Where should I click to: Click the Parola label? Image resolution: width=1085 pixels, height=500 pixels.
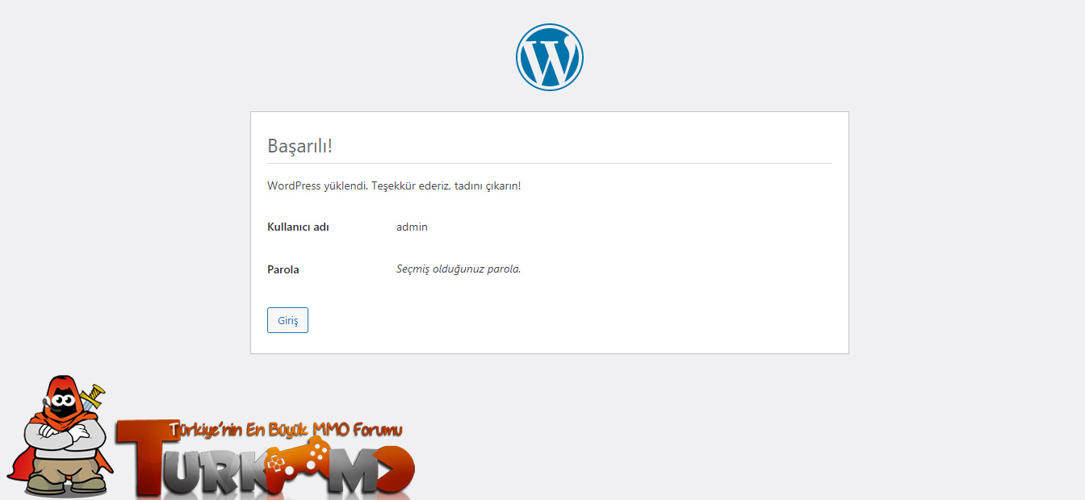(283, 269)
